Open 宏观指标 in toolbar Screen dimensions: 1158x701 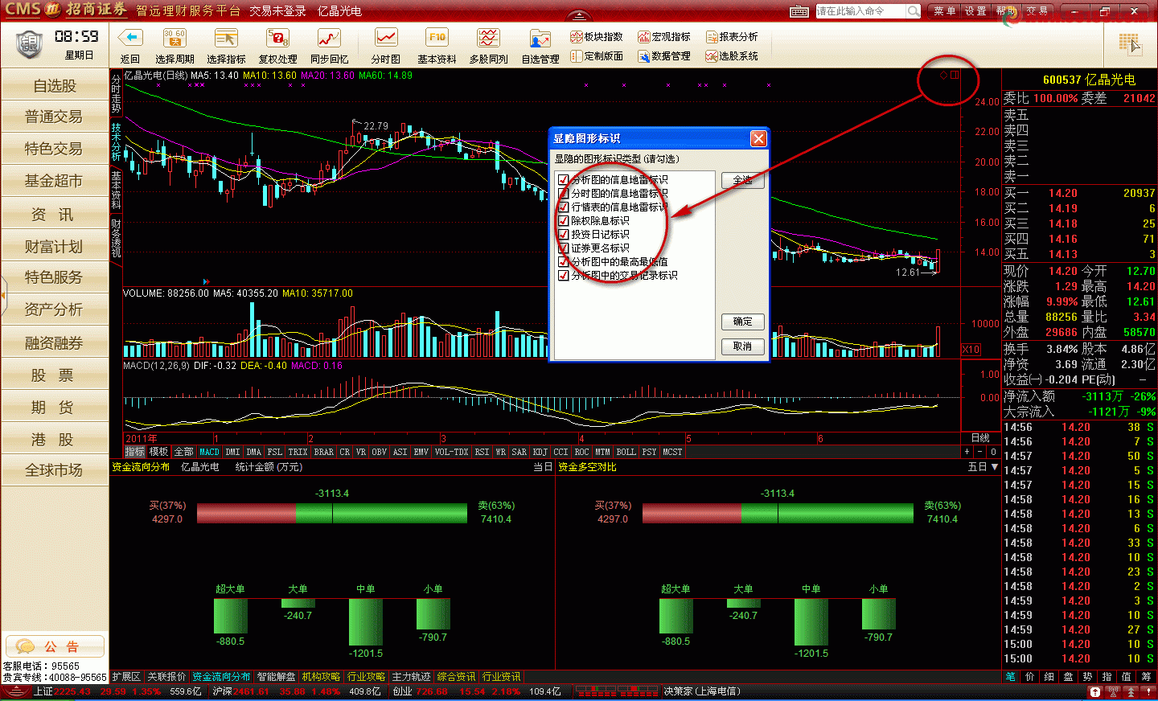(664, 37)
